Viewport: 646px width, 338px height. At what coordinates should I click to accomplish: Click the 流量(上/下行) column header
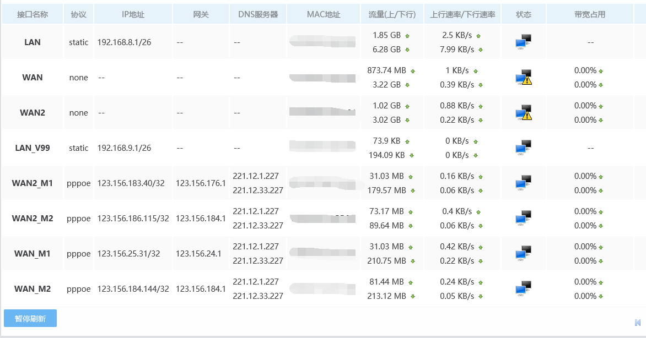[x=392, y=14]
